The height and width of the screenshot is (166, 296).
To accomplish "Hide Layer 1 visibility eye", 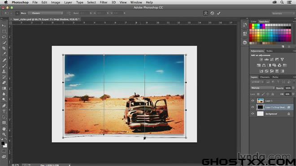I will pyautogui.click(x=252, y=101).
